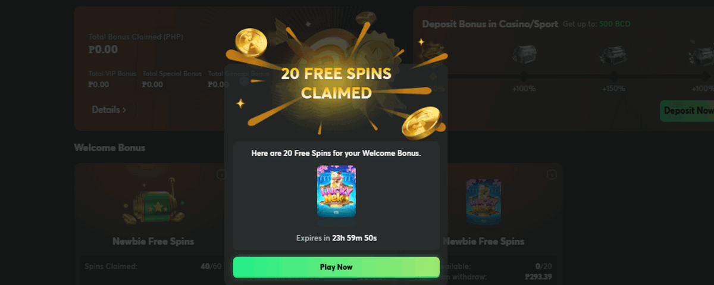Screen dimensions: 714x285
Task: Click info icon on right Newbie Free Spins card
Action: click(552, 174)
